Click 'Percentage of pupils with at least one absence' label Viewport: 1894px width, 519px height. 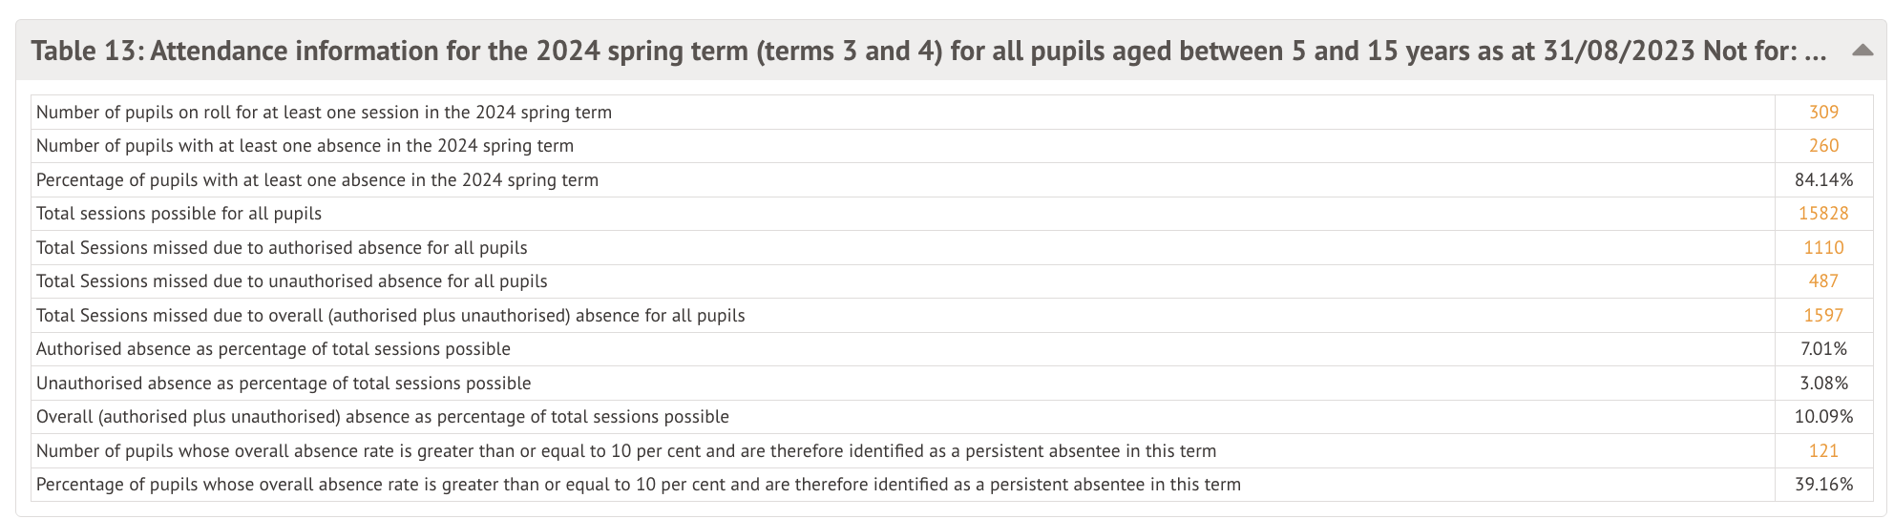click(x=317, y=180)
